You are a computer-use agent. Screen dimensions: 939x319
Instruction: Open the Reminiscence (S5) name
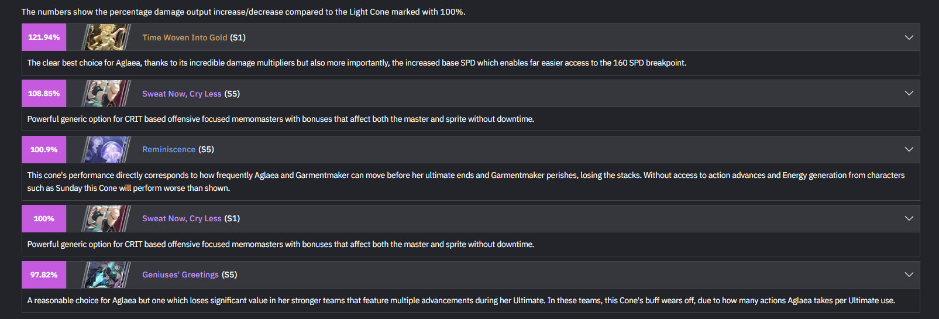tap(178, 150)
